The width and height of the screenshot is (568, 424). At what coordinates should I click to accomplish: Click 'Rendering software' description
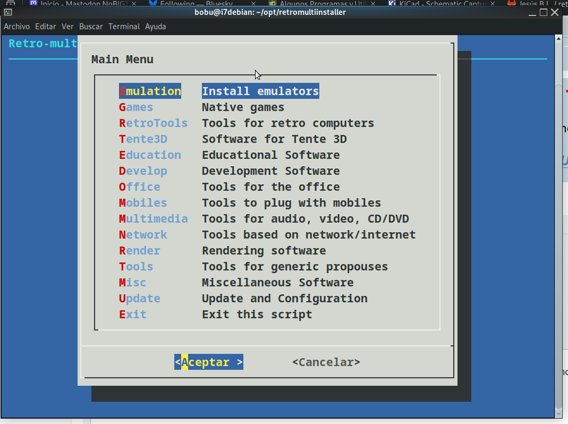[264, 251]
